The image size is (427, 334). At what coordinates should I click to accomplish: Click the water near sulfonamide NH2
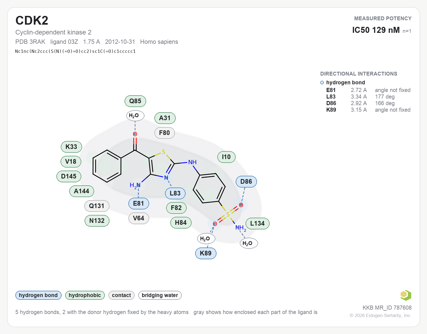point(249,243)
